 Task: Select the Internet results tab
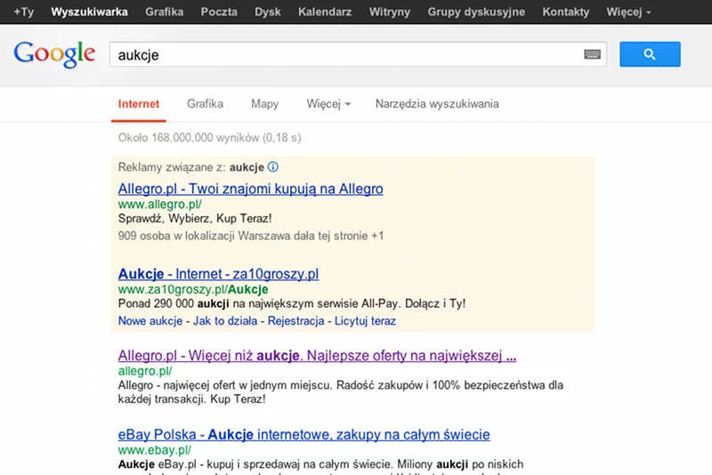(139, 104)
